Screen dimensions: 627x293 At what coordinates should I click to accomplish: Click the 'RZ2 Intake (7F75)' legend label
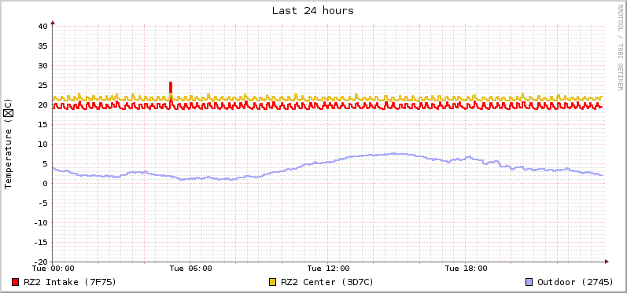(x=70, y=282)
